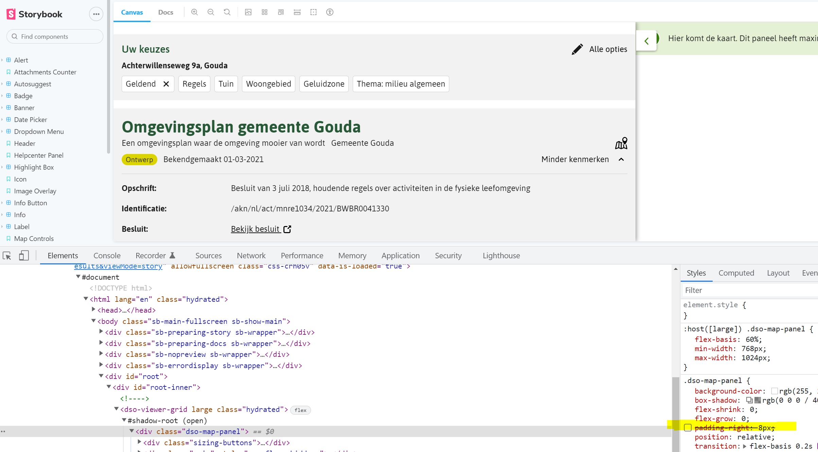This screenshot has height=452, width=818.
Task: Switch to the Docs tab
Action: [x=166, y=12]
